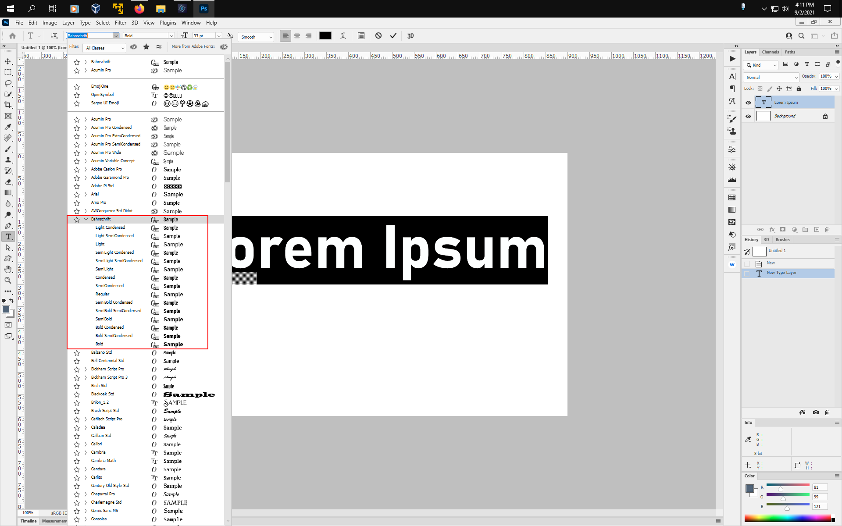
Task: Select the Move tool
Action: tap(8, 61)
